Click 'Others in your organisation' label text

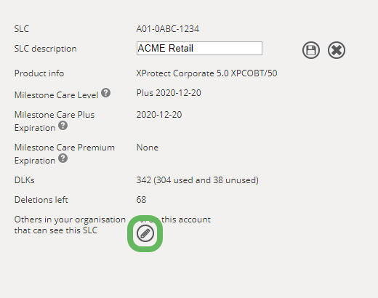pyautogui.click(x=70, y=220)
